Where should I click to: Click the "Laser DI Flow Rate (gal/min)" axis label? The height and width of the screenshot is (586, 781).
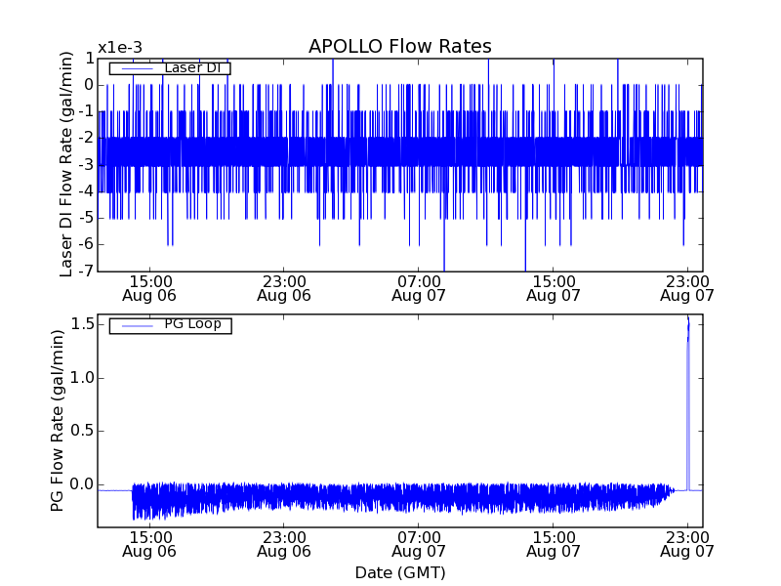click(x=66, y=164)
